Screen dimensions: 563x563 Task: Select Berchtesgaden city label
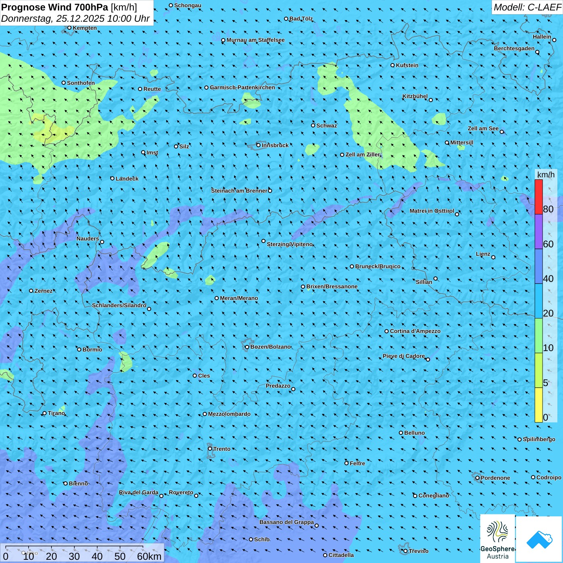[514, 49]
